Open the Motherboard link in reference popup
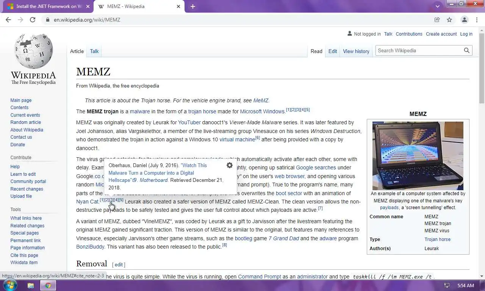 coord(154,180)
